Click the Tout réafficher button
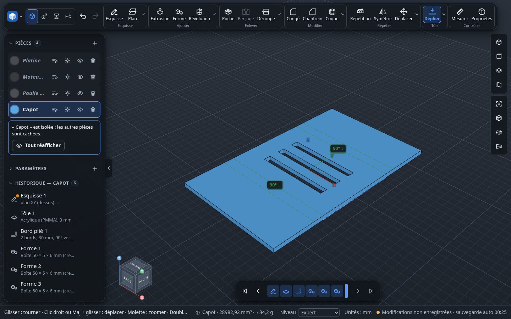The image size is (511, 319). tap(38, 146)
